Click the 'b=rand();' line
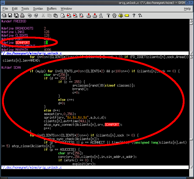The width and height of the screenshot is (194, 179). click(80, 89)
